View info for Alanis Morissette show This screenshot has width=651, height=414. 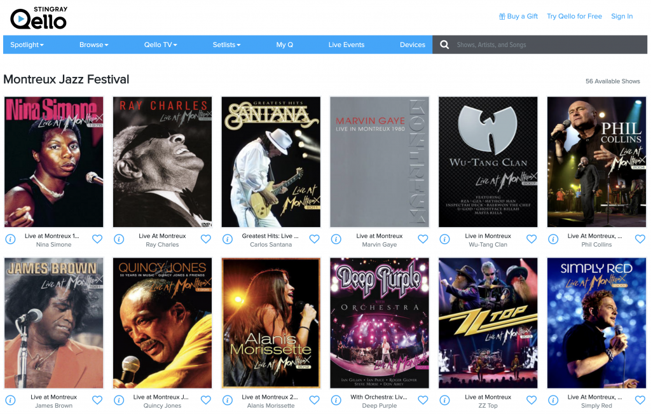[x=228, y=400]
